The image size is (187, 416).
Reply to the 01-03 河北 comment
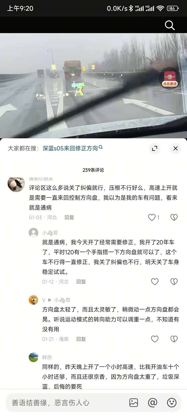pos(69,217)
